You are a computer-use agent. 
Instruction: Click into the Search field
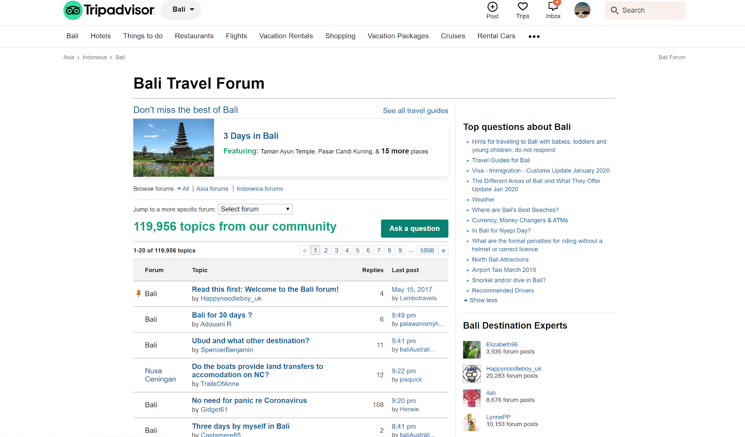[x=645, y=10]
